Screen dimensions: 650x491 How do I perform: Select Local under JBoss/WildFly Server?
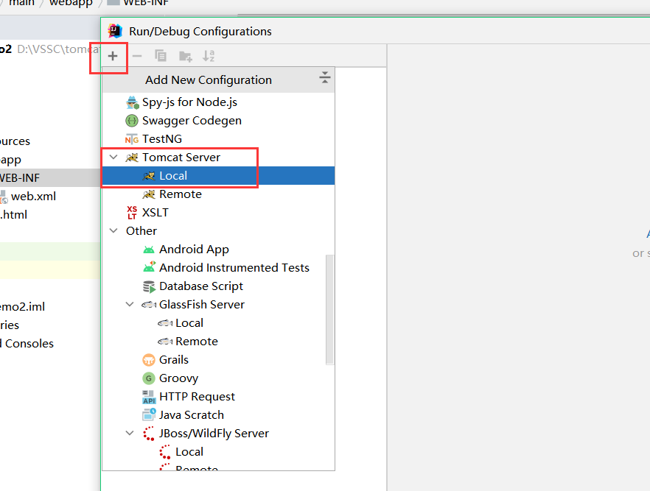218,452
